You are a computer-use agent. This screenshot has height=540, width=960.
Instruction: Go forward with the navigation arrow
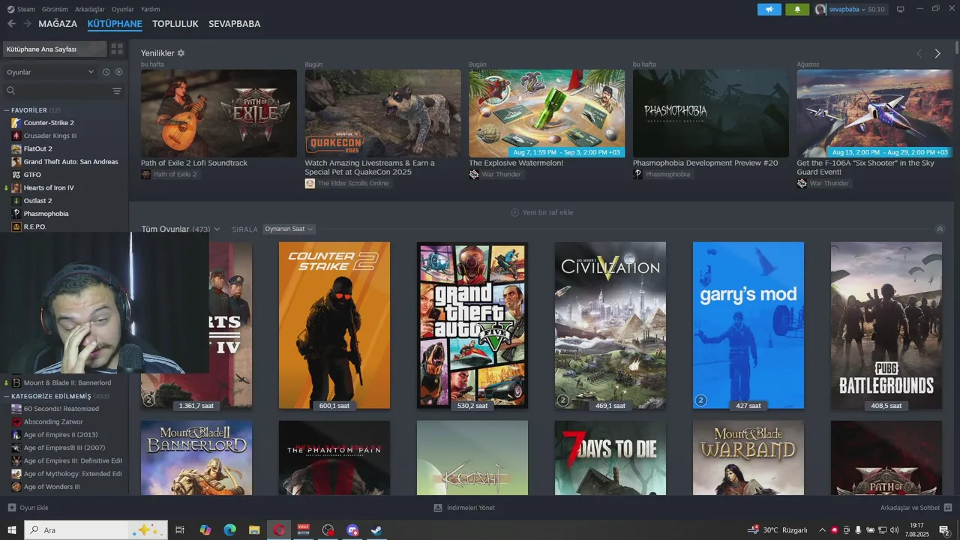(28, 24)
